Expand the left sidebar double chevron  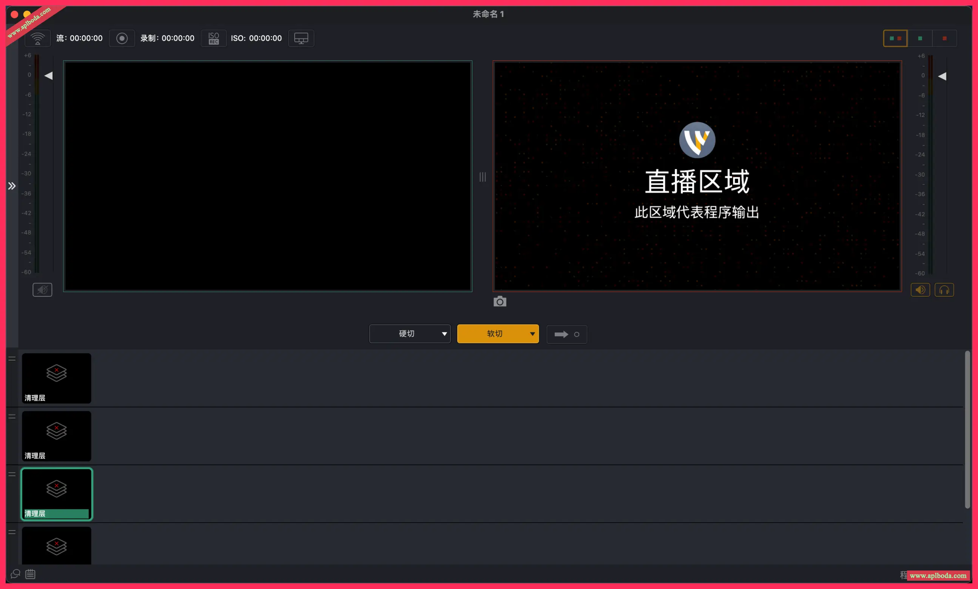[x=12, y=186]
